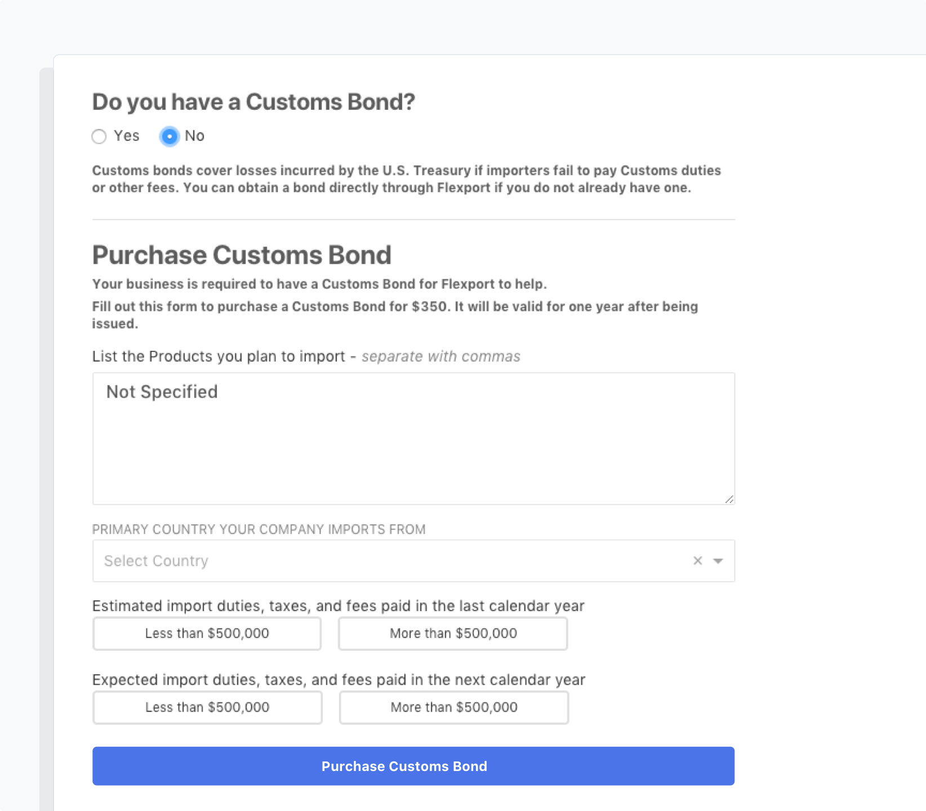Choose More than $500,000 for last calendar year
This screenshot has width=926, height=811.
(x=453, y=634)
